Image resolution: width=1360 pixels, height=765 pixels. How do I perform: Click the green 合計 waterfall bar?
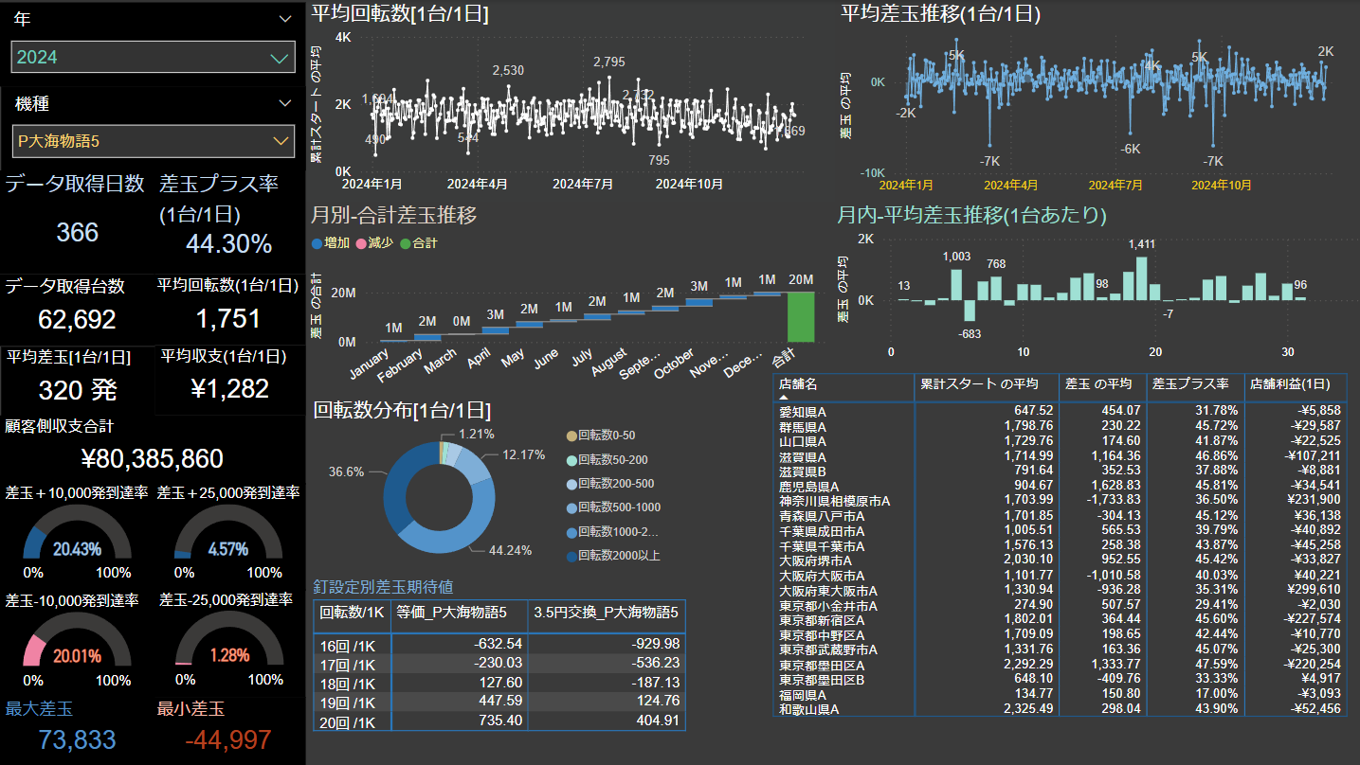(801, 316)
